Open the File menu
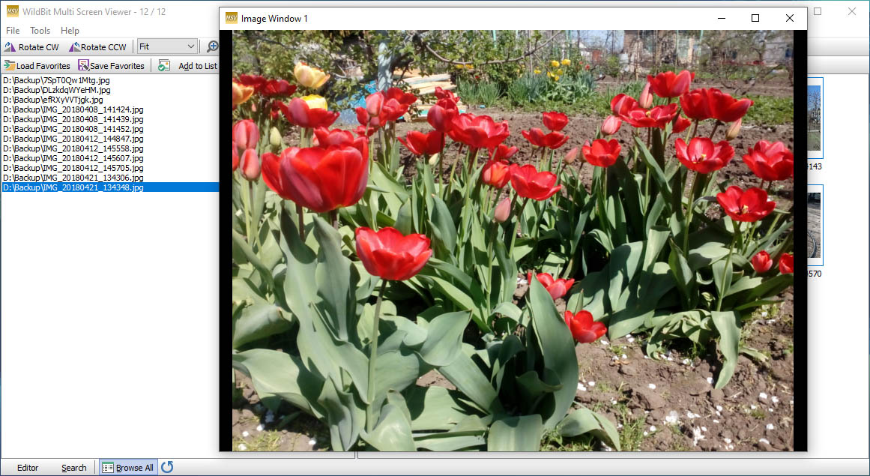 pos(13,31)
